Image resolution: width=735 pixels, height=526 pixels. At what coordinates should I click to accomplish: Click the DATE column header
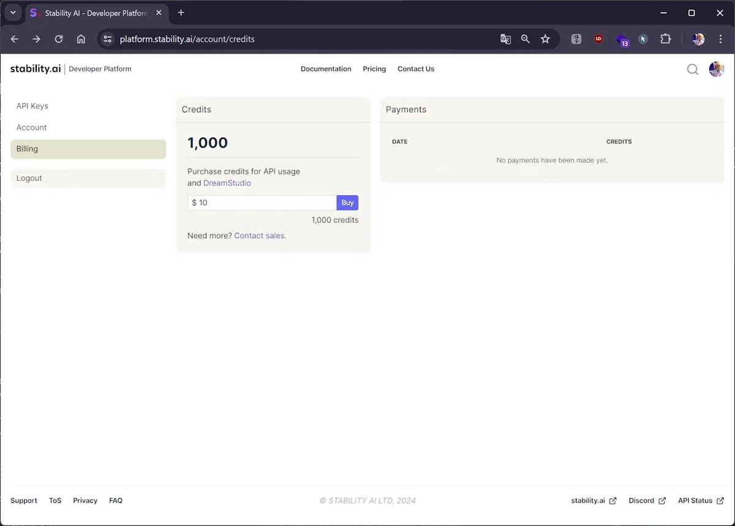399,141
